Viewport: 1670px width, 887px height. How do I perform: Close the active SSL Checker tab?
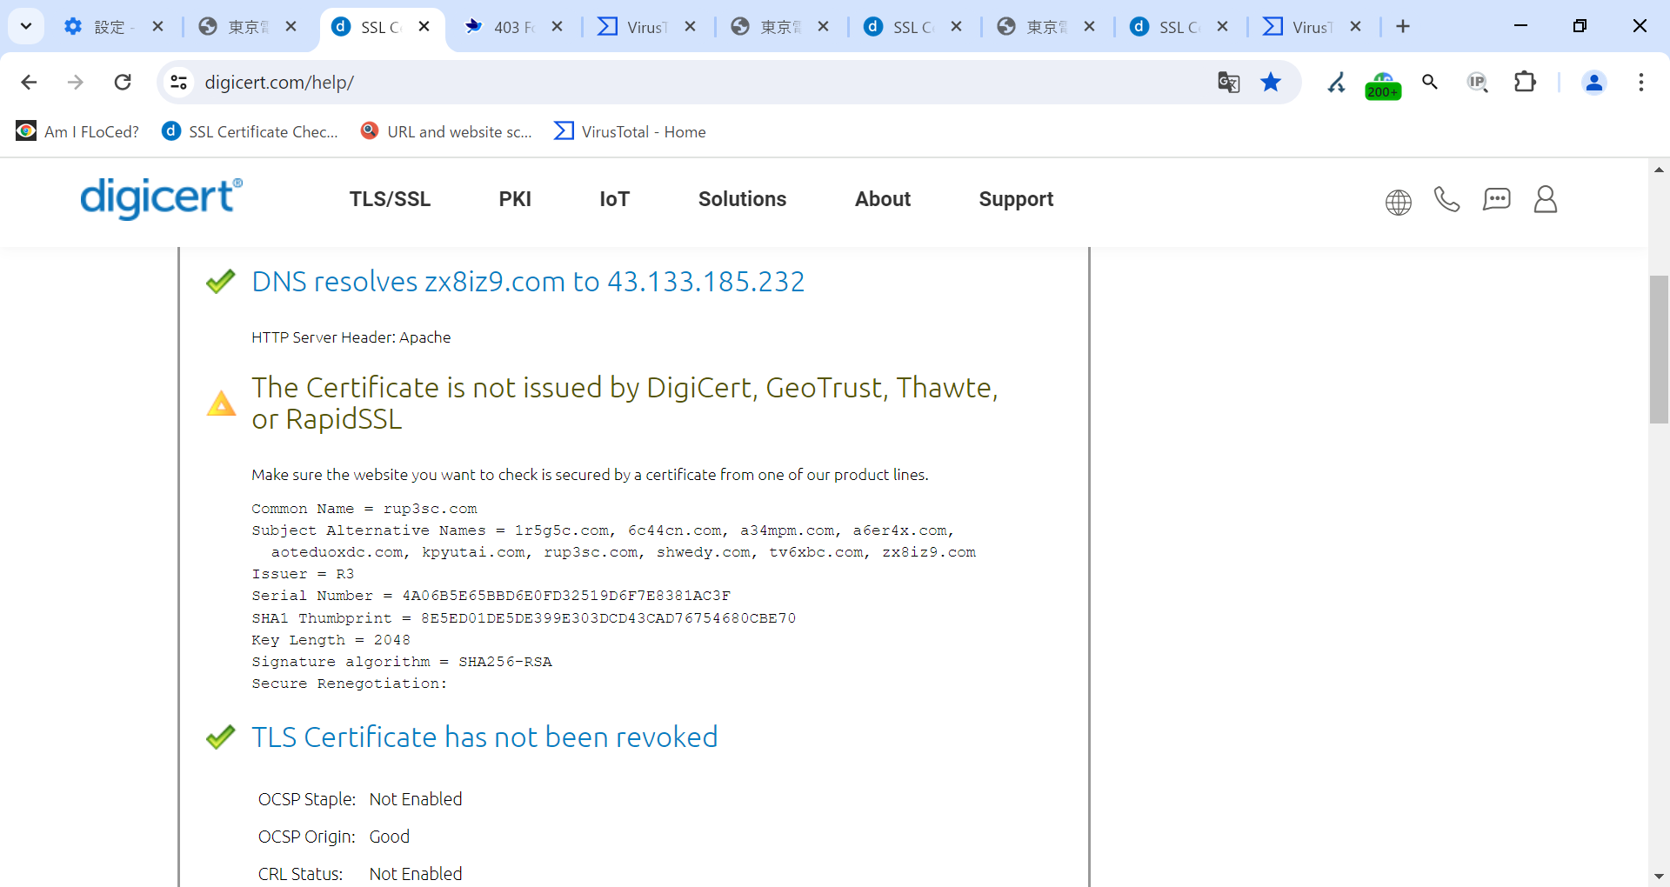pyautogui.click(x=424, y=27)
